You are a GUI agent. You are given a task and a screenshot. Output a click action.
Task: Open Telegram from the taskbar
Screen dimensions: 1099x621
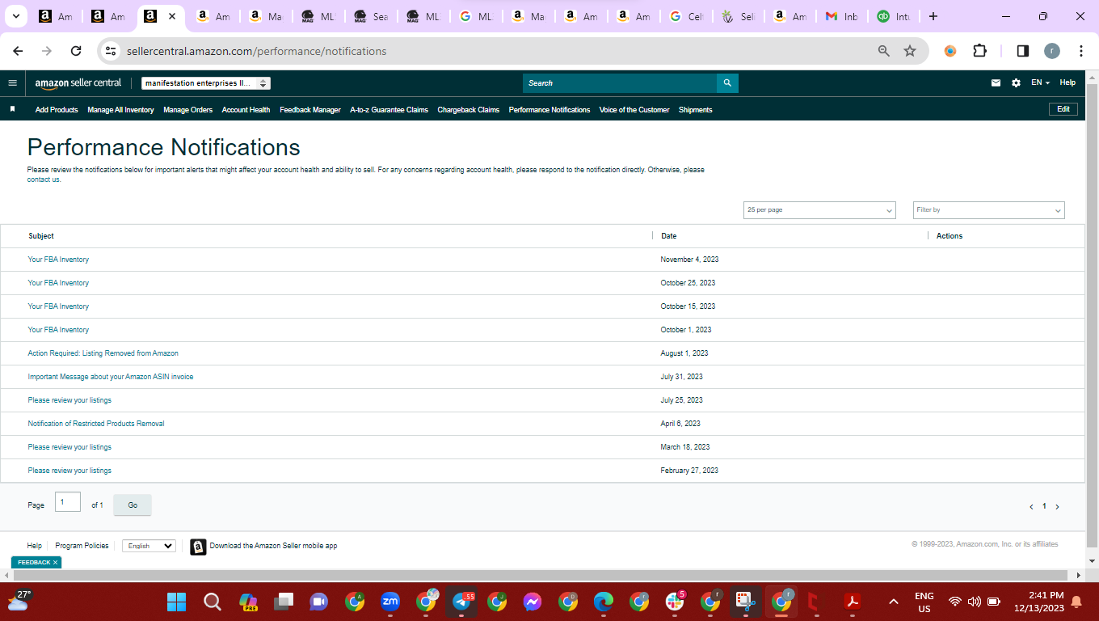(462, 602)
